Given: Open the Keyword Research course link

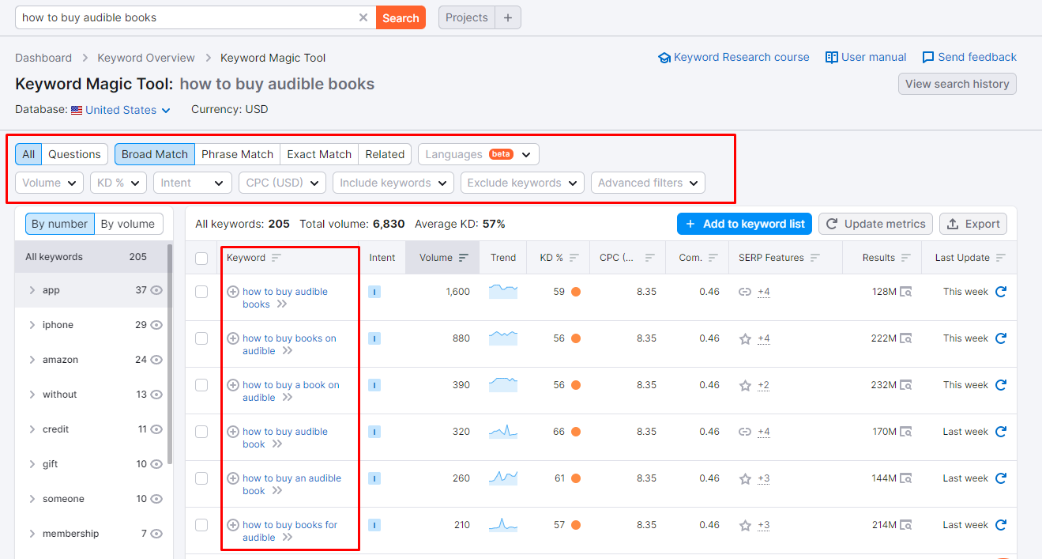Looking at the screenshot, I should click(x=734, y=57).
